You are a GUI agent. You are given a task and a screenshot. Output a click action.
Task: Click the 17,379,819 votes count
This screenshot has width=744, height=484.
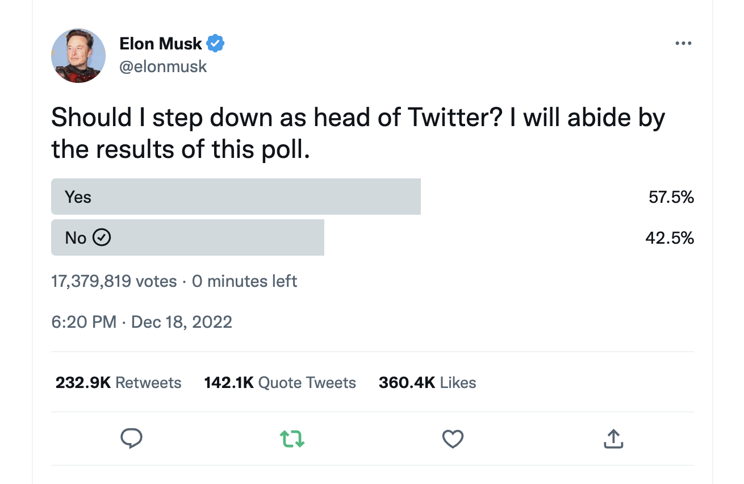point(114,281)
